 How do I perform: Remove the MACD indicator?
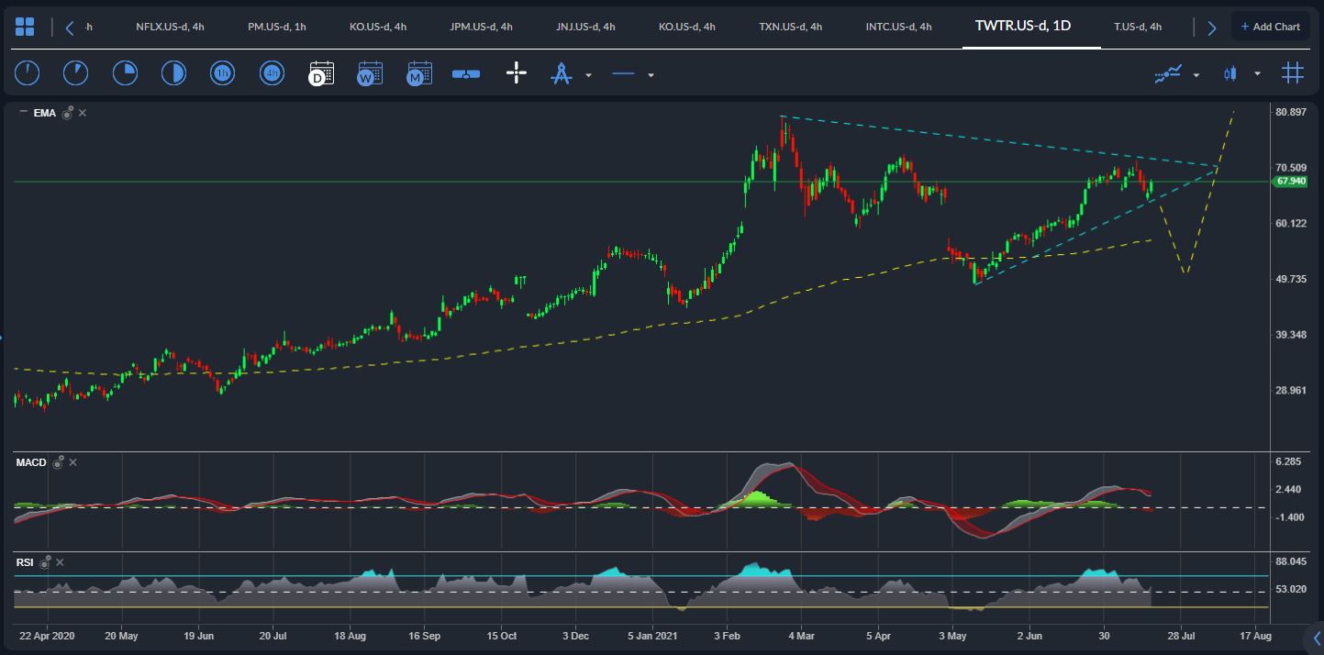(72, 462)
